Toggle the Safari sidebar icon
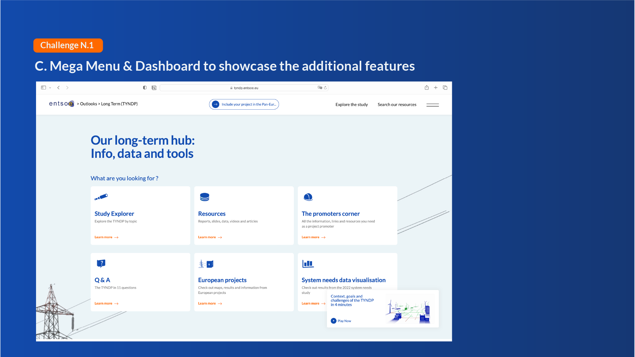Screen dimensions: 635x357 [43, 88]
